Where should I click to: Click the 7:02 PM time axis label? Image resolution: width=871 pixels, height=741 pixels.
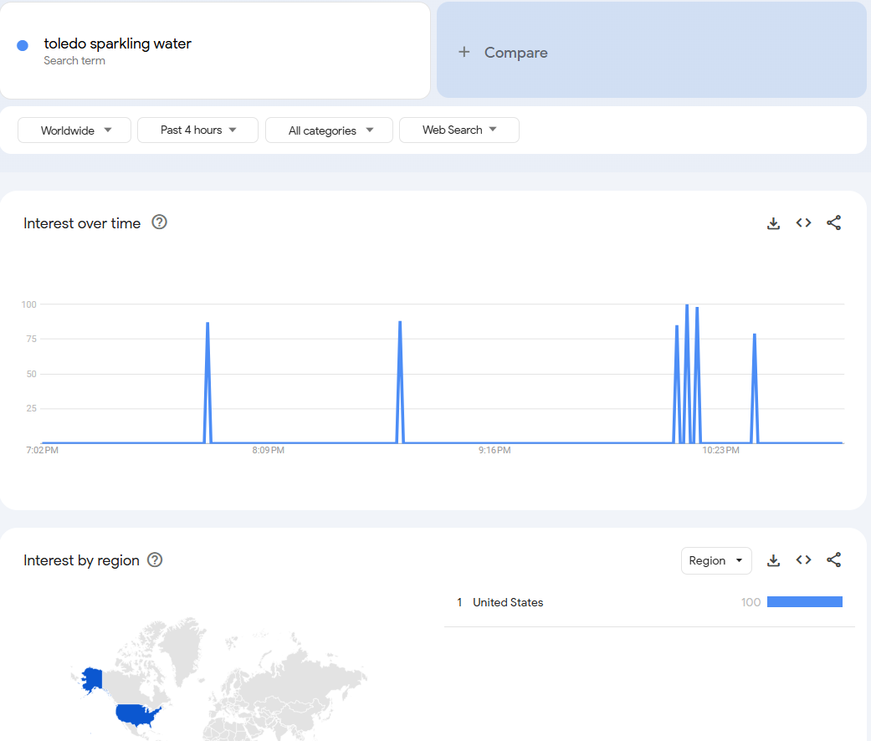(42, 450)
